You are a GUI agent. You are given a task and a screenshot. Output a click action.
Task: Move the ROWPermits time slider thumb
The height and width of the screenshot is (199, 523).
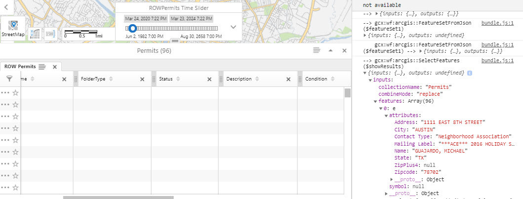point(132,28)
